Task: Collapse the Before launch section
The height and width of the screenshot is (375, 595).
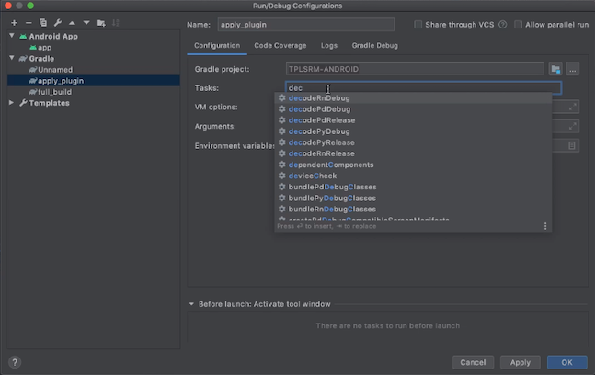Action: (x=192, y=304)
